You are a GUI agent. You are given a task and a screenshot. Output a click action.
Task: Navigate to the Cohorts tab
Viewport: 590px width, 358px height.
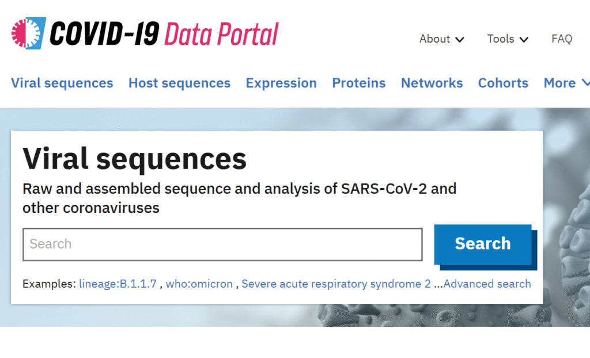point(503,83)
